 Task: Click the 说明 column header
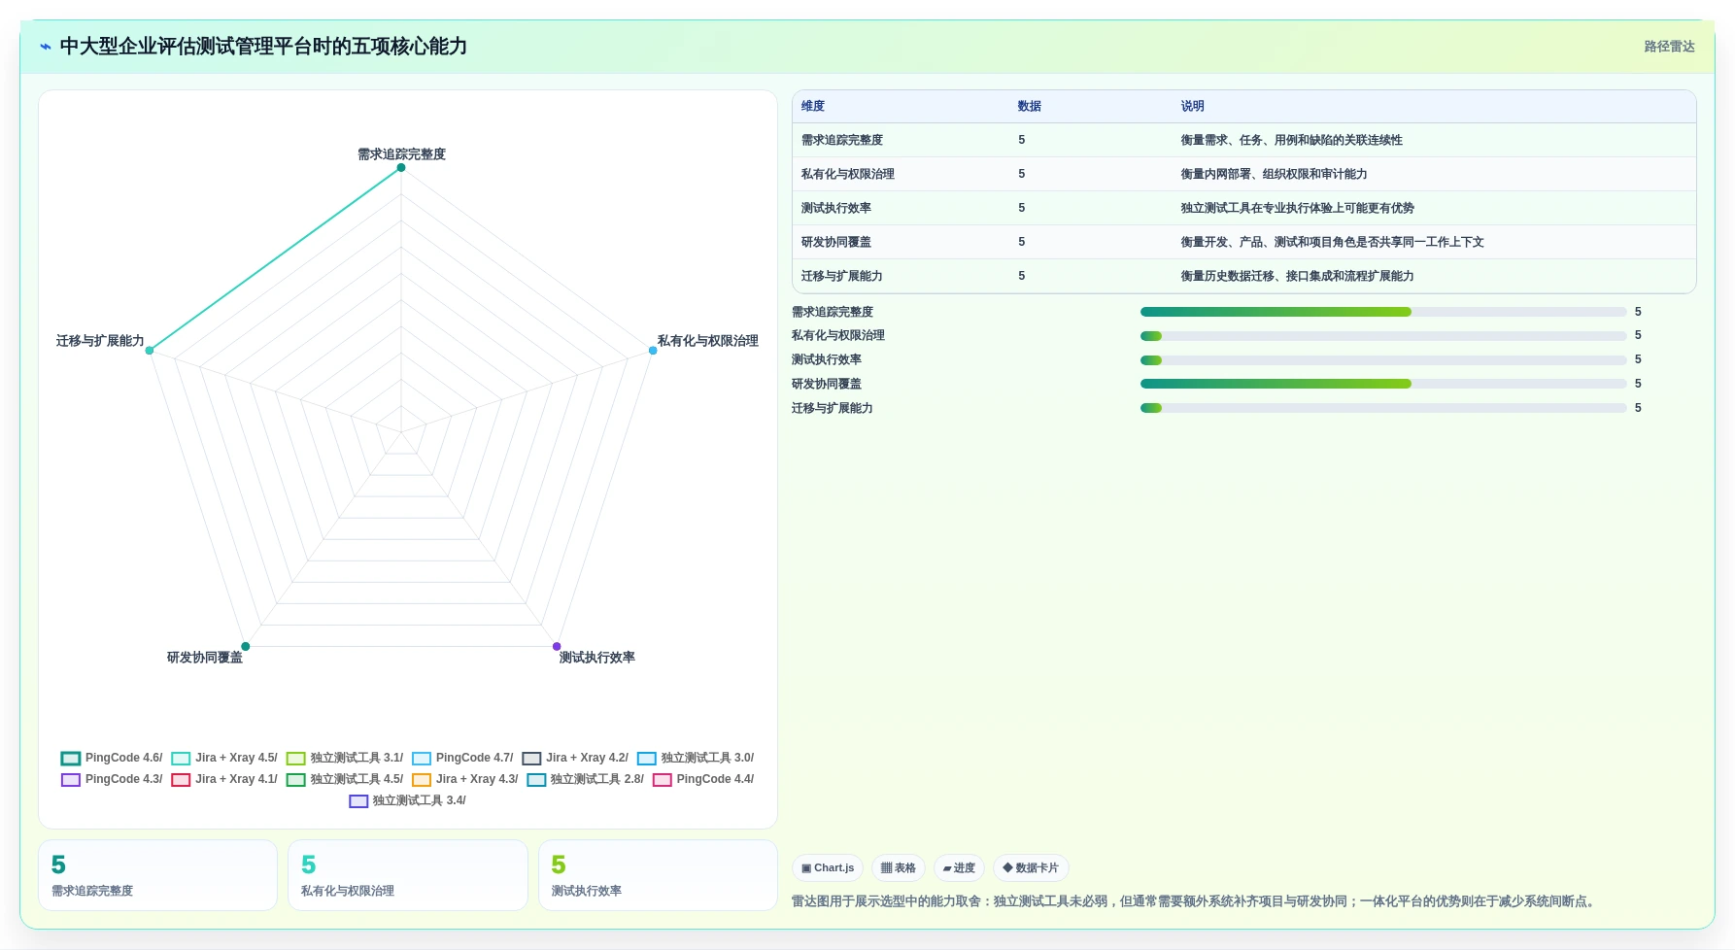(1193, 106)
